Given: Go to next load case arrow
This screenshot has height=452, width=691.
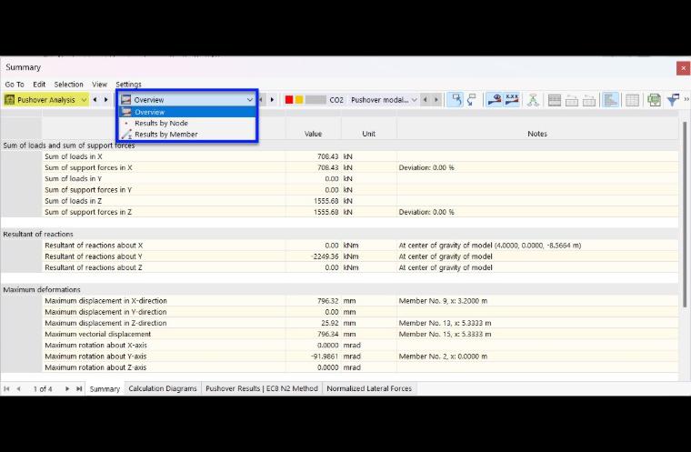Looking at the screenshot, I should pos(436,100).
